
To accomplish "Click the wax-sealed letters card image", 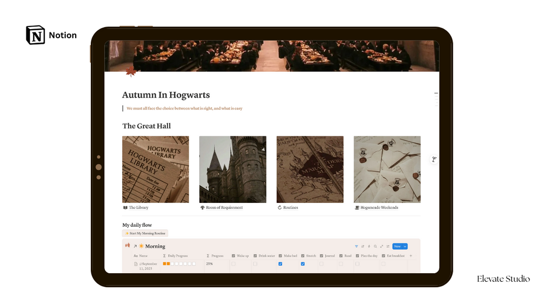I will click(387, 169).
